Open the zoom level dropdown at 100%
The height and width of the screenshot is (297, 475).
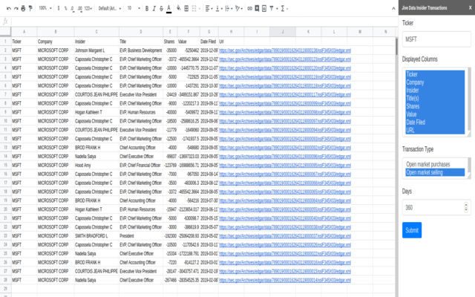click(x=45, y=8)
